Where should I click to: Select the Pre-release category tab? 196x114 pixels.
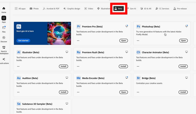(180, 9)
